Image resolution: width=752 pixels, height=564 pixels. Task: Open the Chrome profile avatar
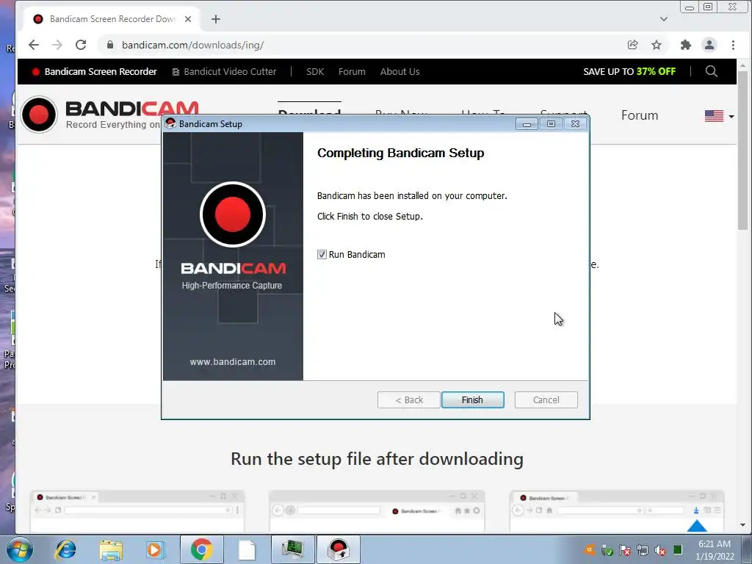coord(709,45)
